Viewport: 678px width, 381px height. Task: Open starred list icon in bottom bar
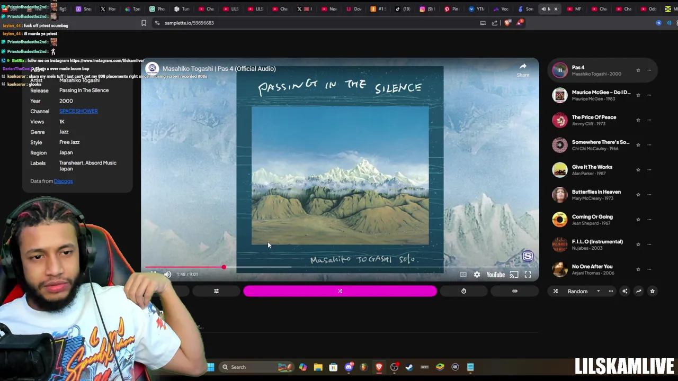652,291
